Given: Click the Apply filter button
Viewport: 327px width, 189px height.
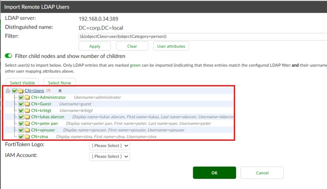Looking at the screenshot, I should coord(95,46).
